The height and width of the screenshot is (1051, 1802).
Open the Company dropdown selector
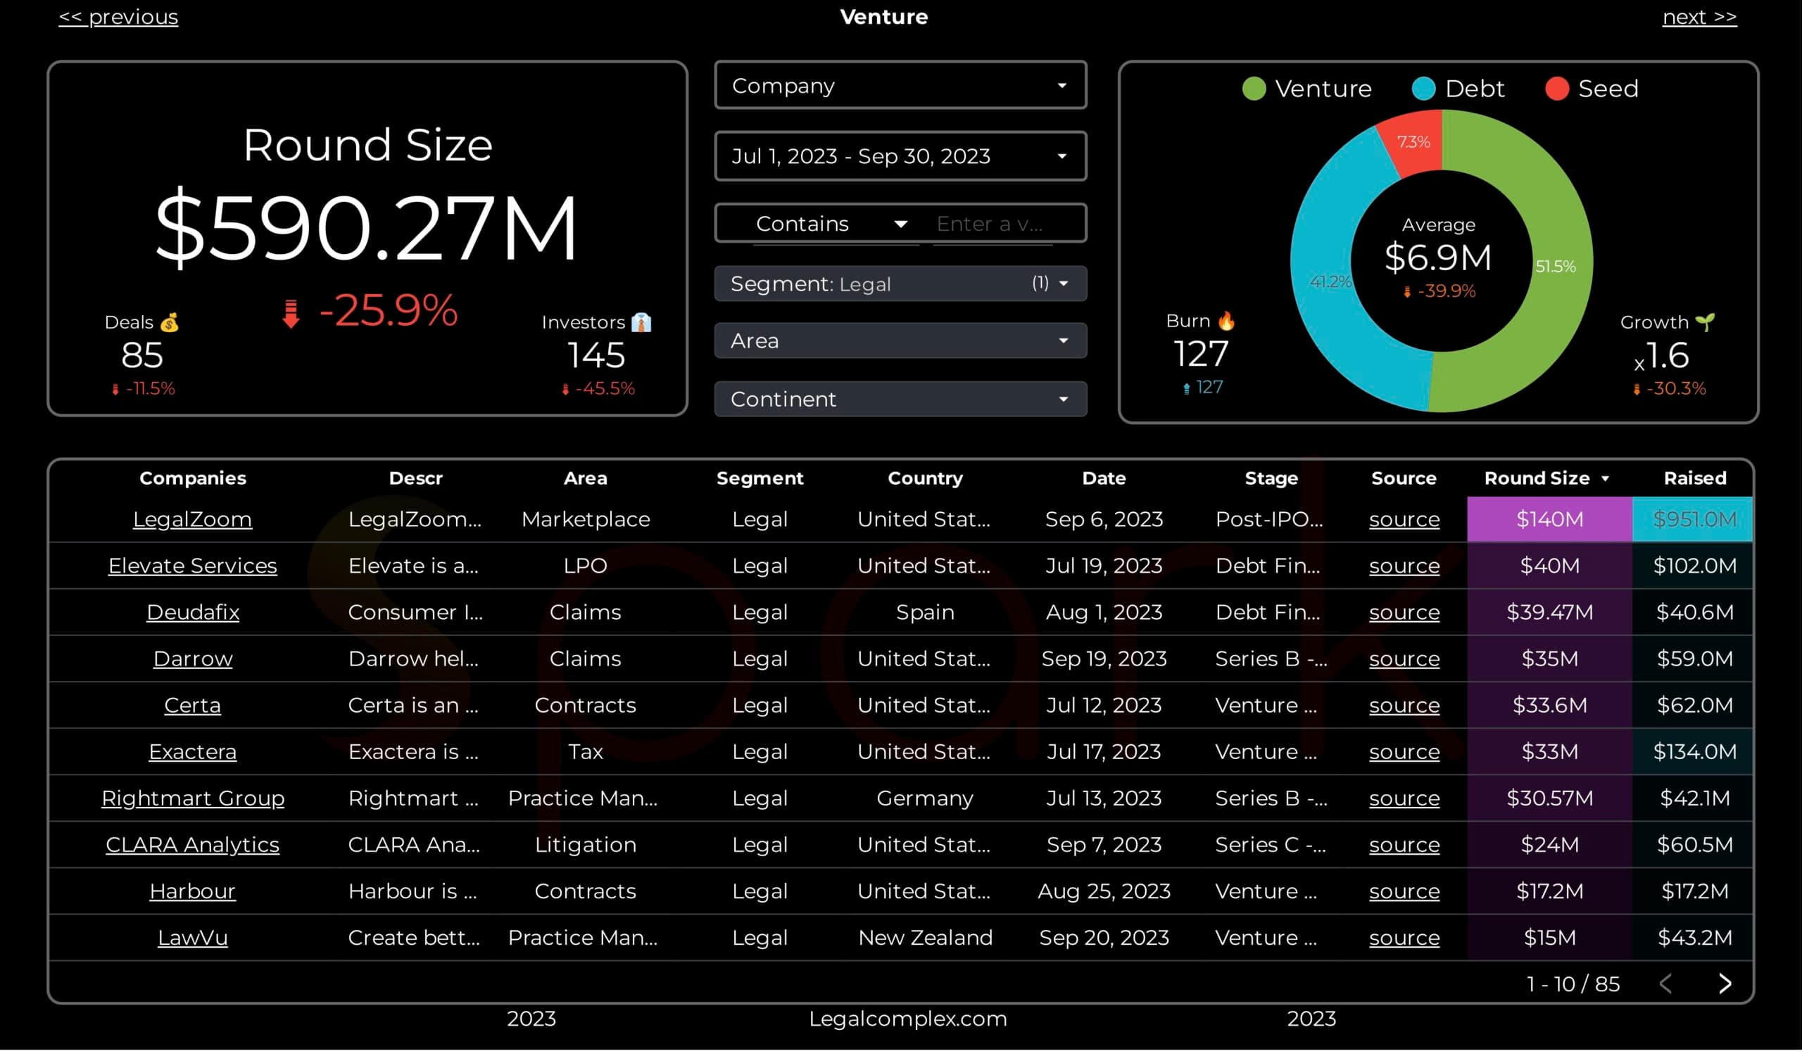tap(900, 86)
